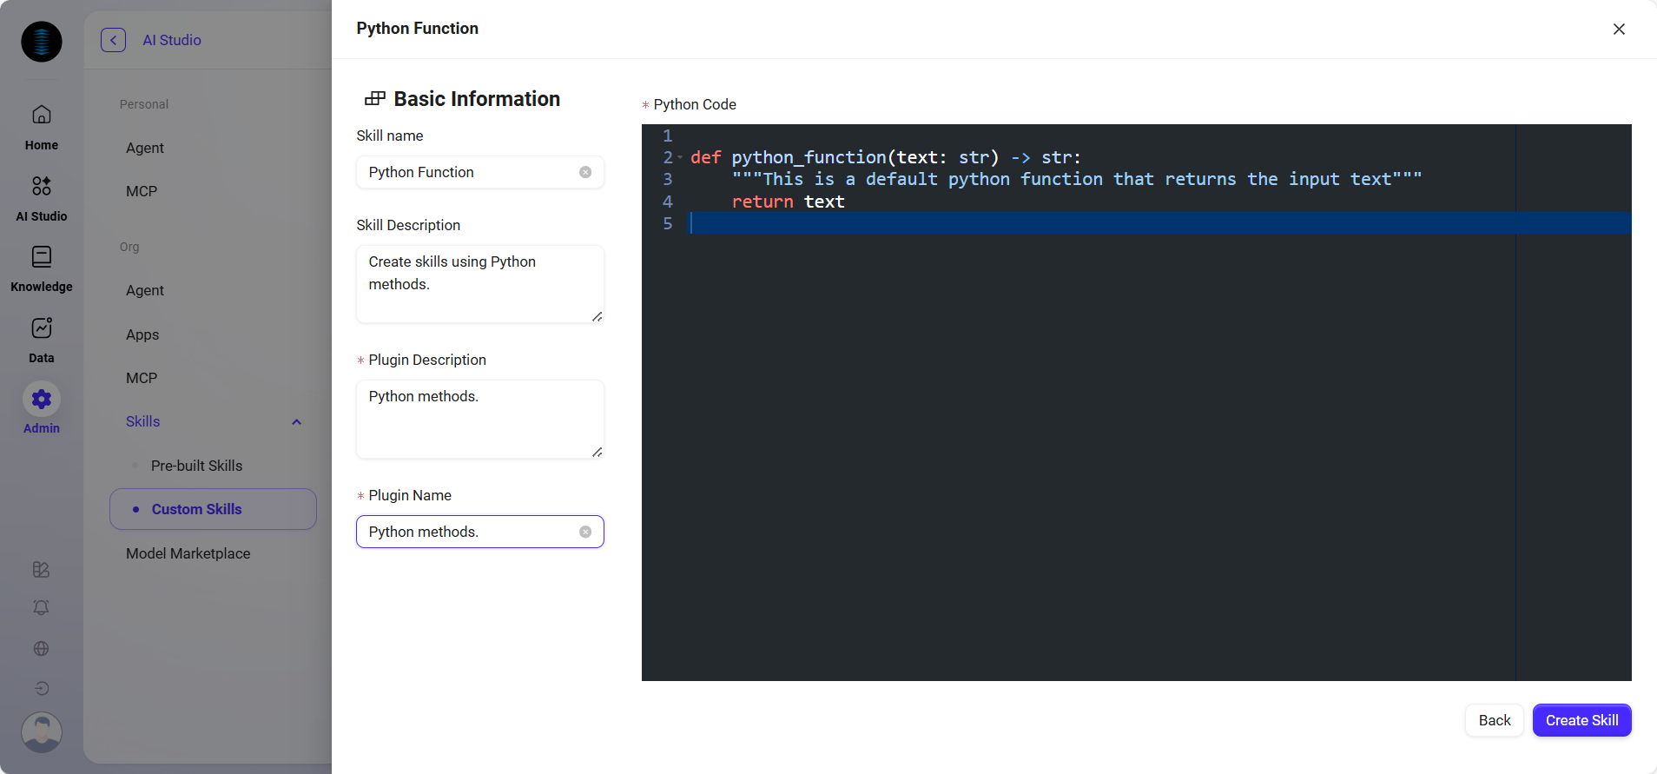Select the Admin gear icon

(x=42, y=400)
